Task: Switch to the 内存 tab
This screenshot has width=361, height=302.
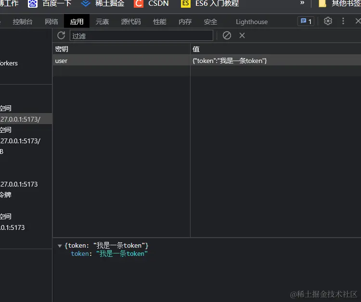Action: [x=185, y=22]
